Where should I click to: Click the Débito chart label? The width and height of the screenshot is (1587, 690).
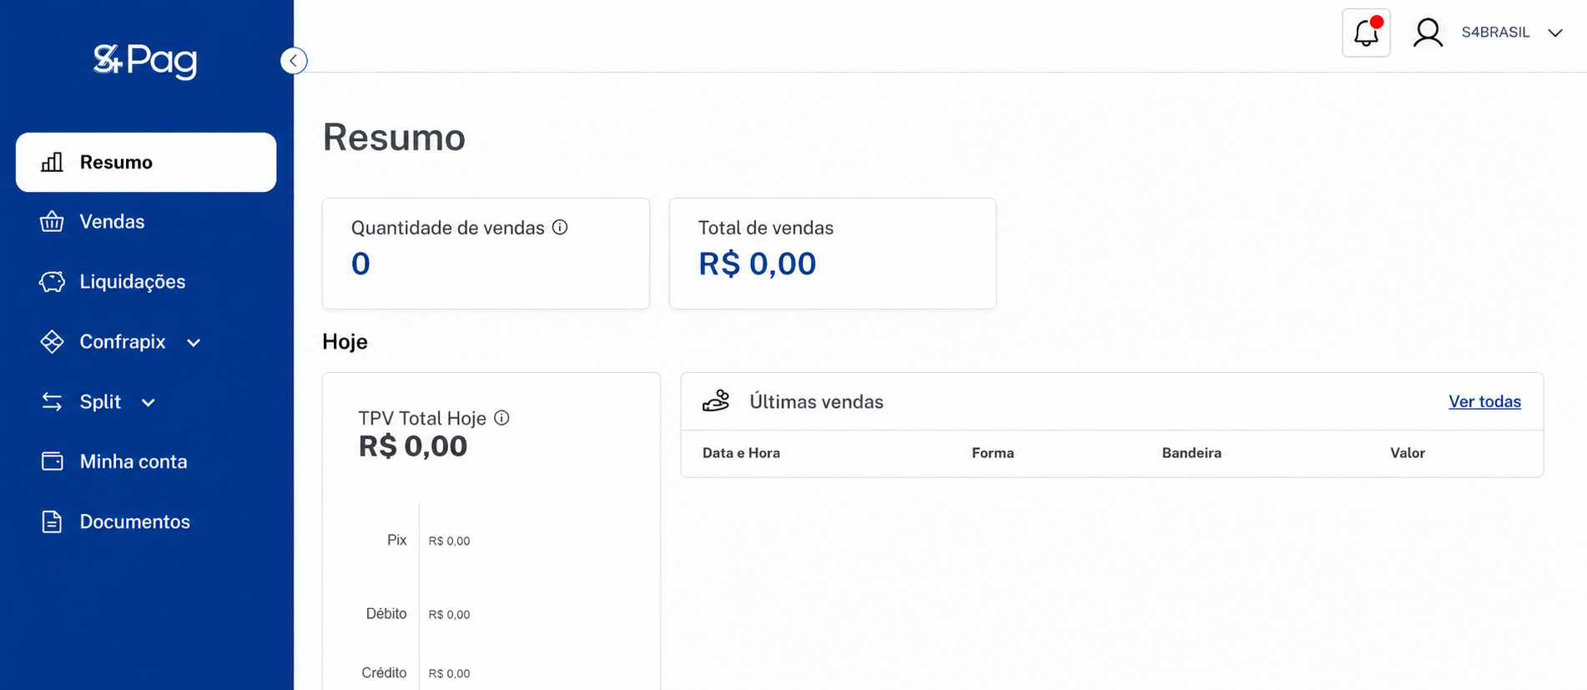click(386, 613)
